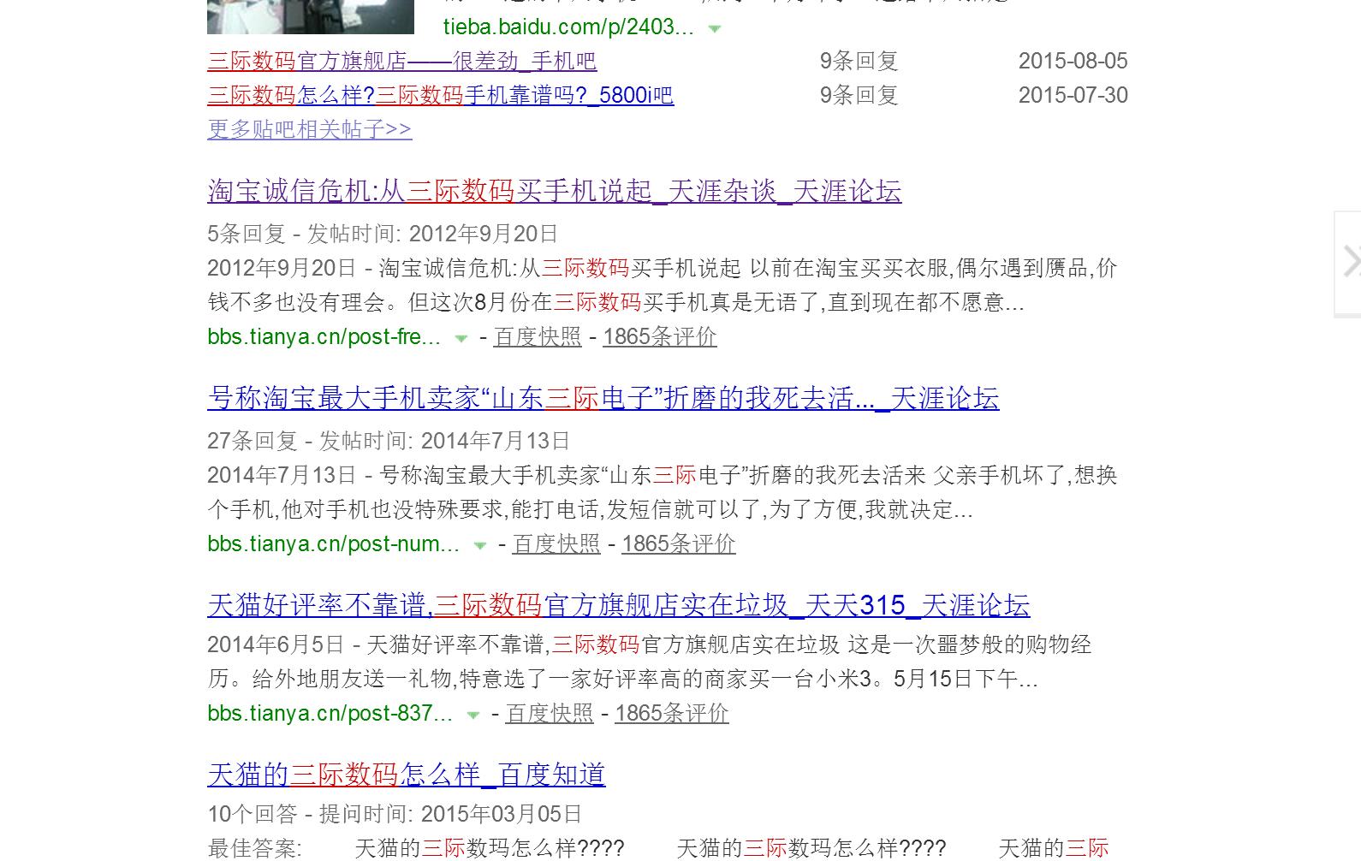Click the tieba.baidu.com/p/2403... URL
Screen dimensions: 1361x861
tap(568, 27)
